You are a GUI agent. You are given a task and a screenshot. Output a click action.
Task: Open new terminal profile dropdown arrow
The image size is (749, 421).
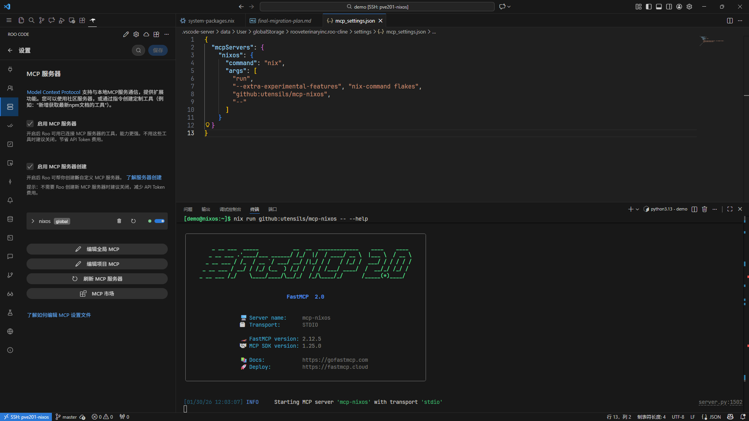pyautogui.click(x=637, y=209)
